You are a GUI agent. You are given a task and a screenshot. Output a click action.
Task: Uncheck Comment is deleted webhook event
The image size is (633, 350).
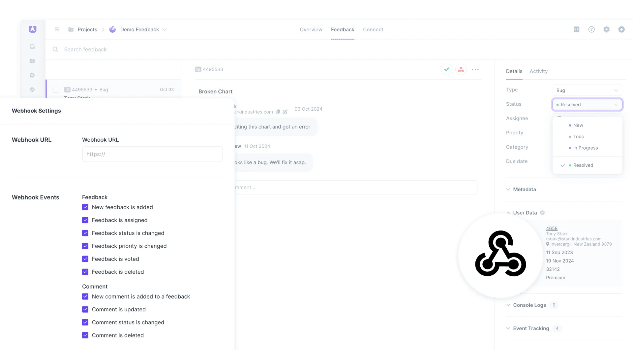tap(85, 335)
